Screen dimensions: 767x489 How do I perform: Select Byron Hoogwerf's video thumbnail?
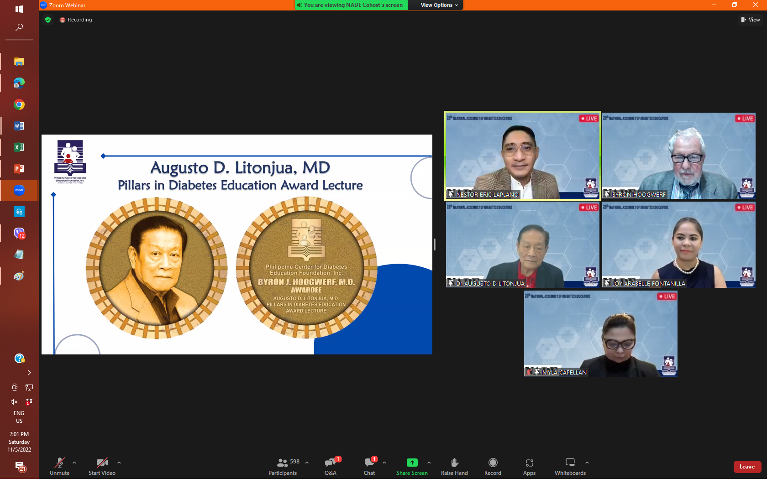coord(678,156)
